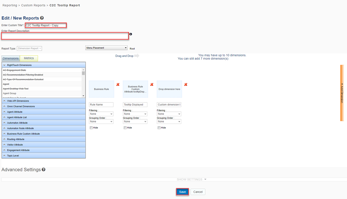Remove the Business Rule dimension with red X
Image resolution: width=347 pixels, height=199 pixels.
coord(118,84)
